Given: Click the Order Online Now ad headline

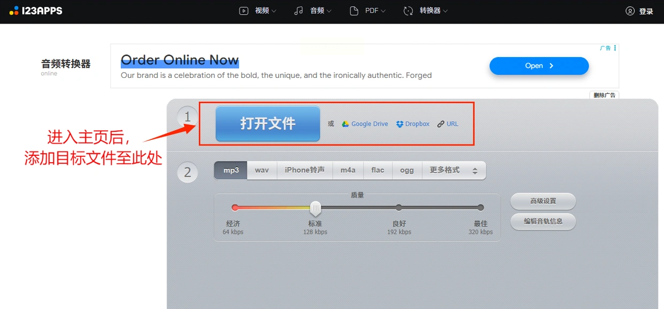Looking at the screenshot, I should click(x=180, y=60).
